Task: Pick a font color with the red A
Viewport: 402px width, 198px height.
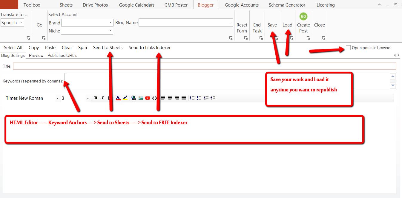Action: click(x=118, y=98)
